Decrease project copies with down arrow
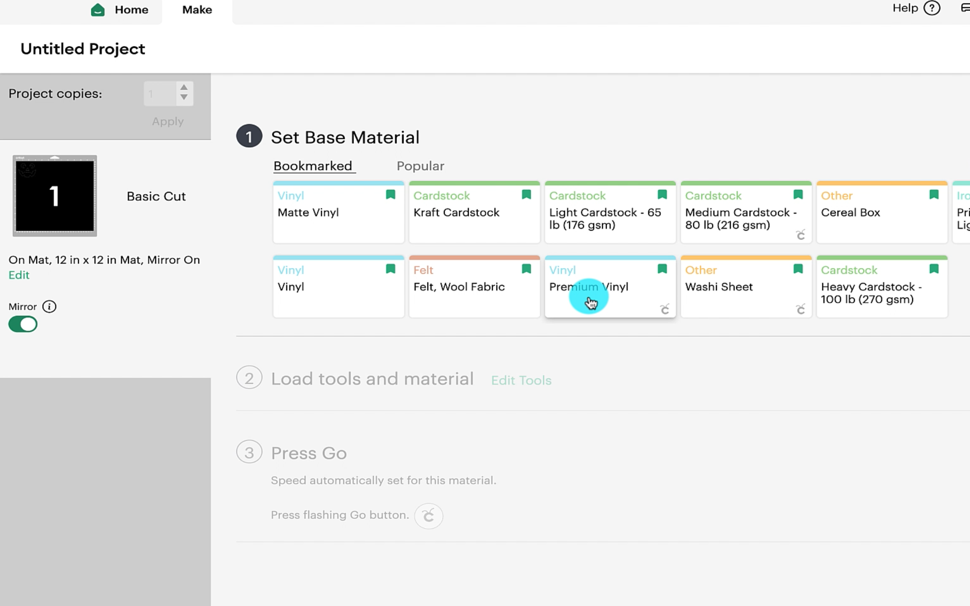The height and width of the screenshot is (606, 970). [x=184, y=97]
